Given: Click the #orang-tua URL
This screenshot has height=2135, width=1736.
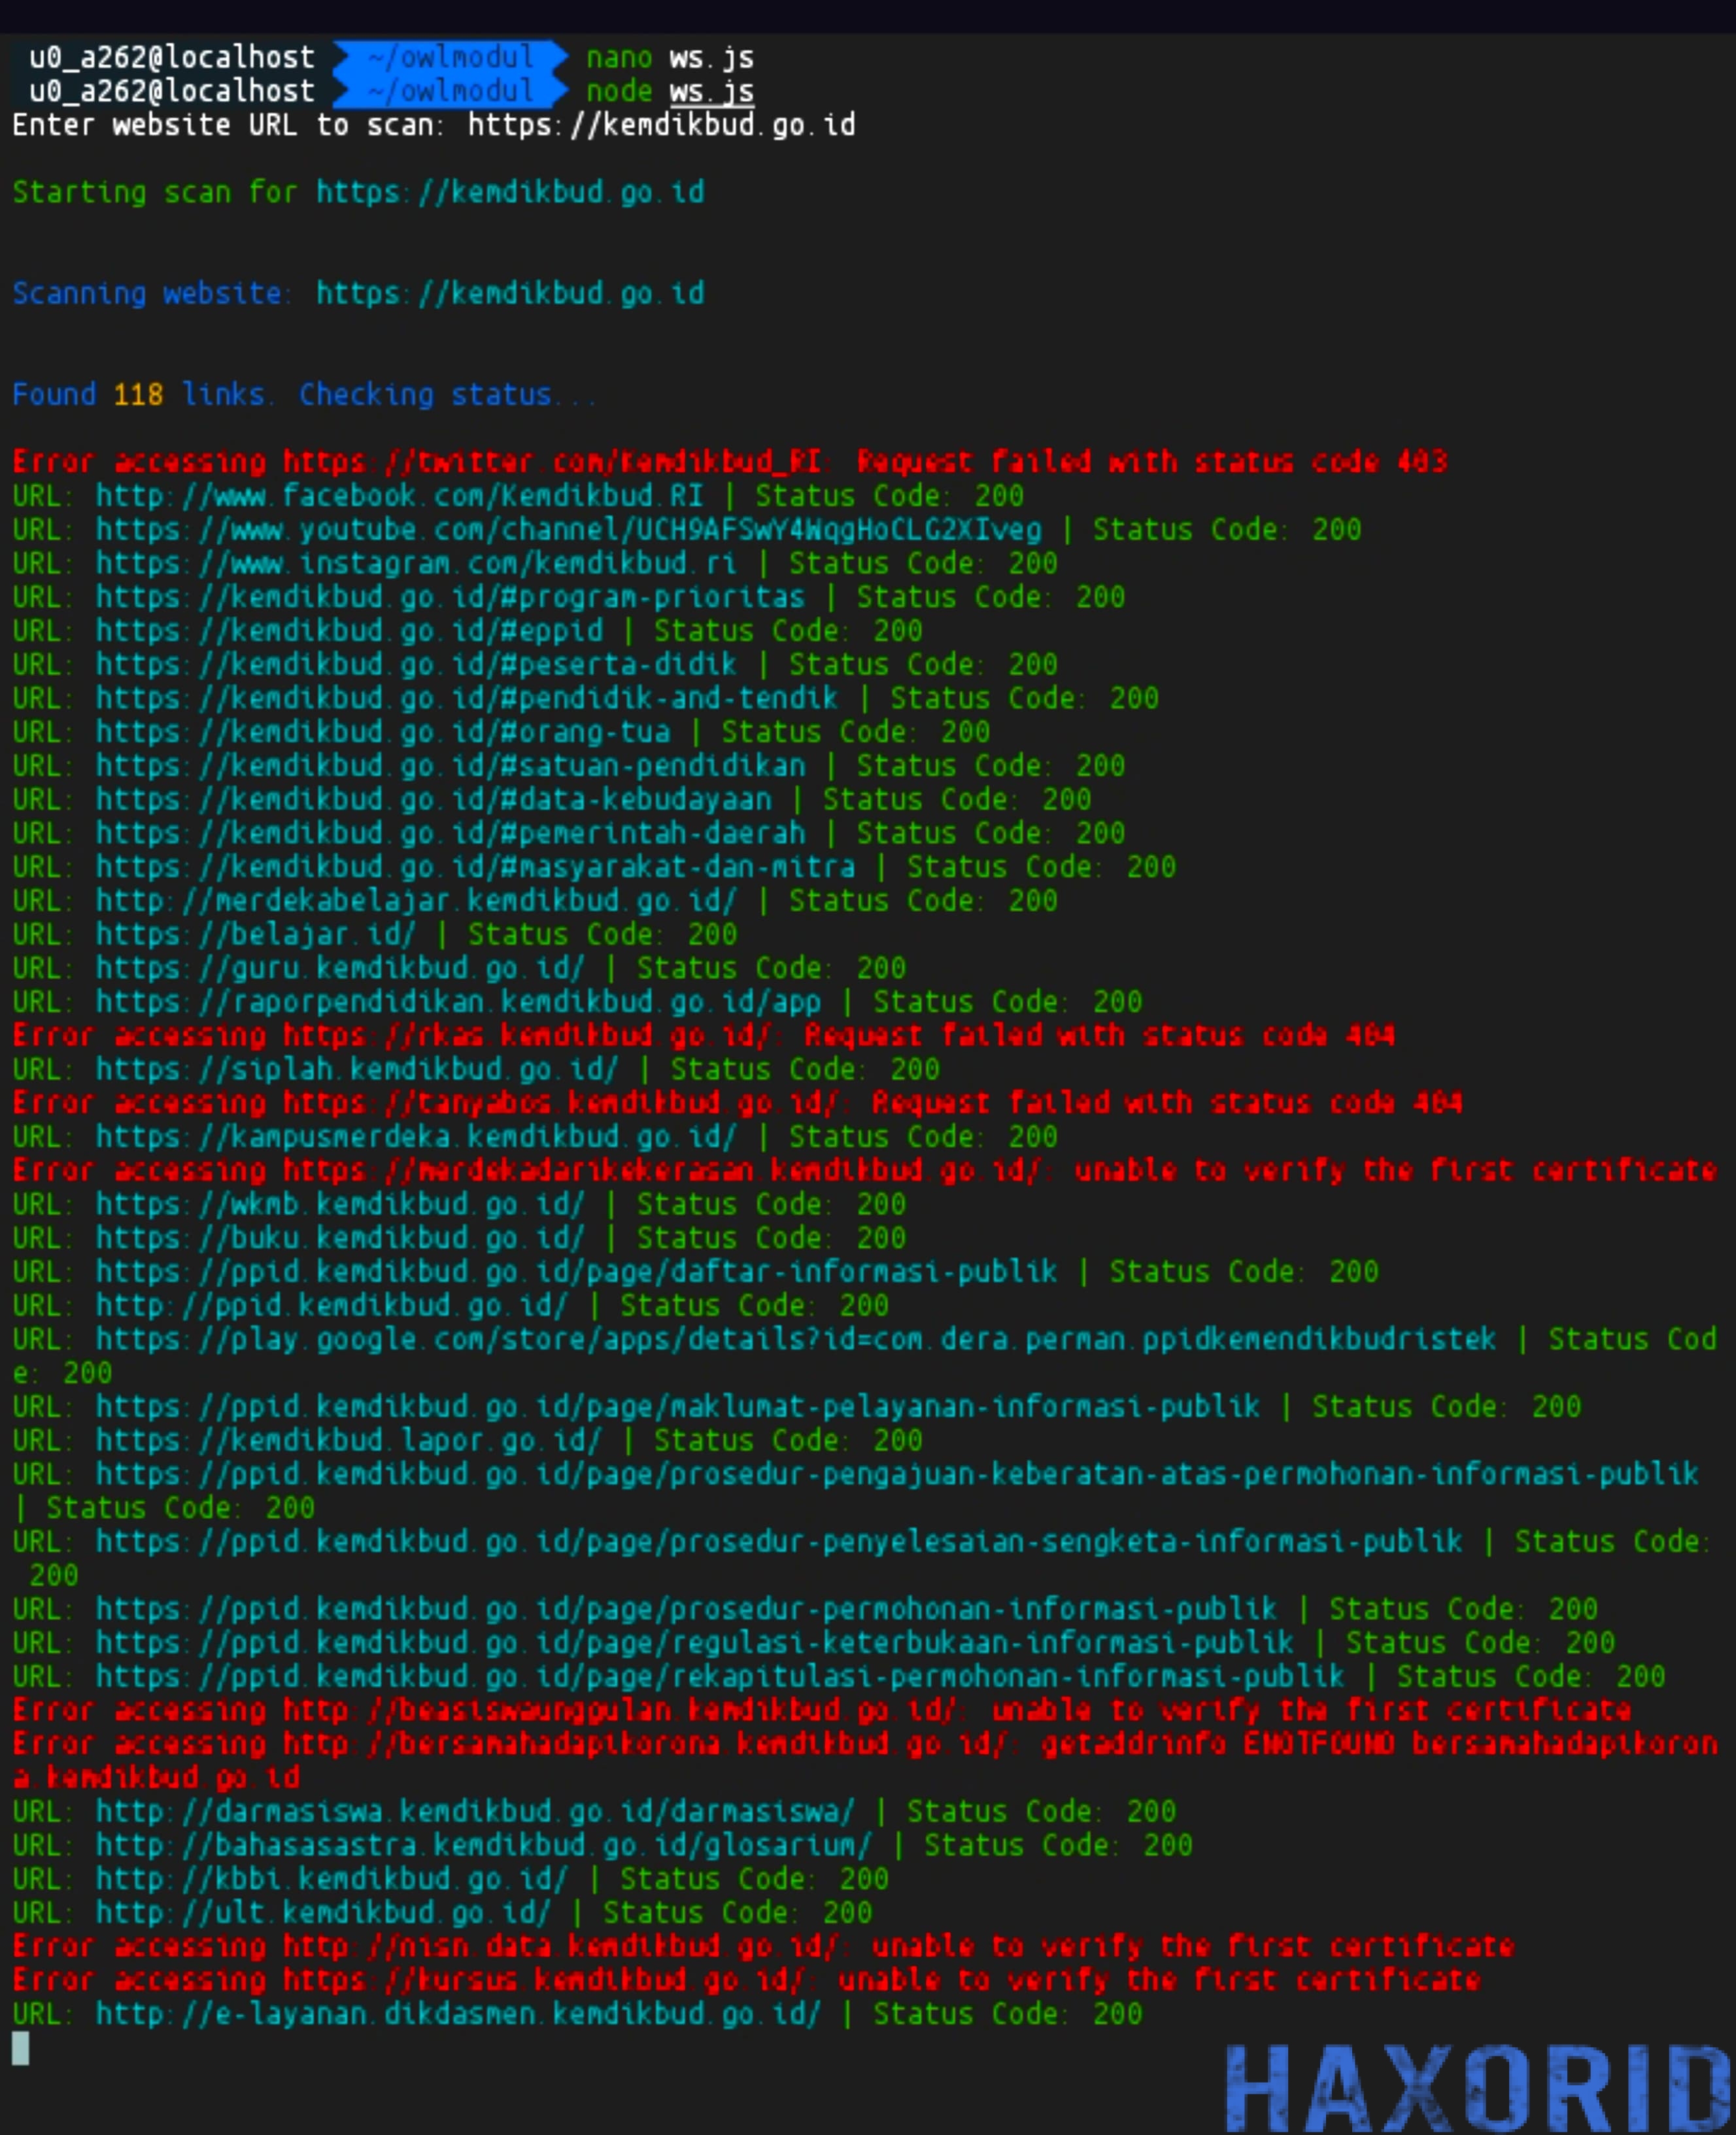Looking at the screenshot, I should (x=382, y=733).
